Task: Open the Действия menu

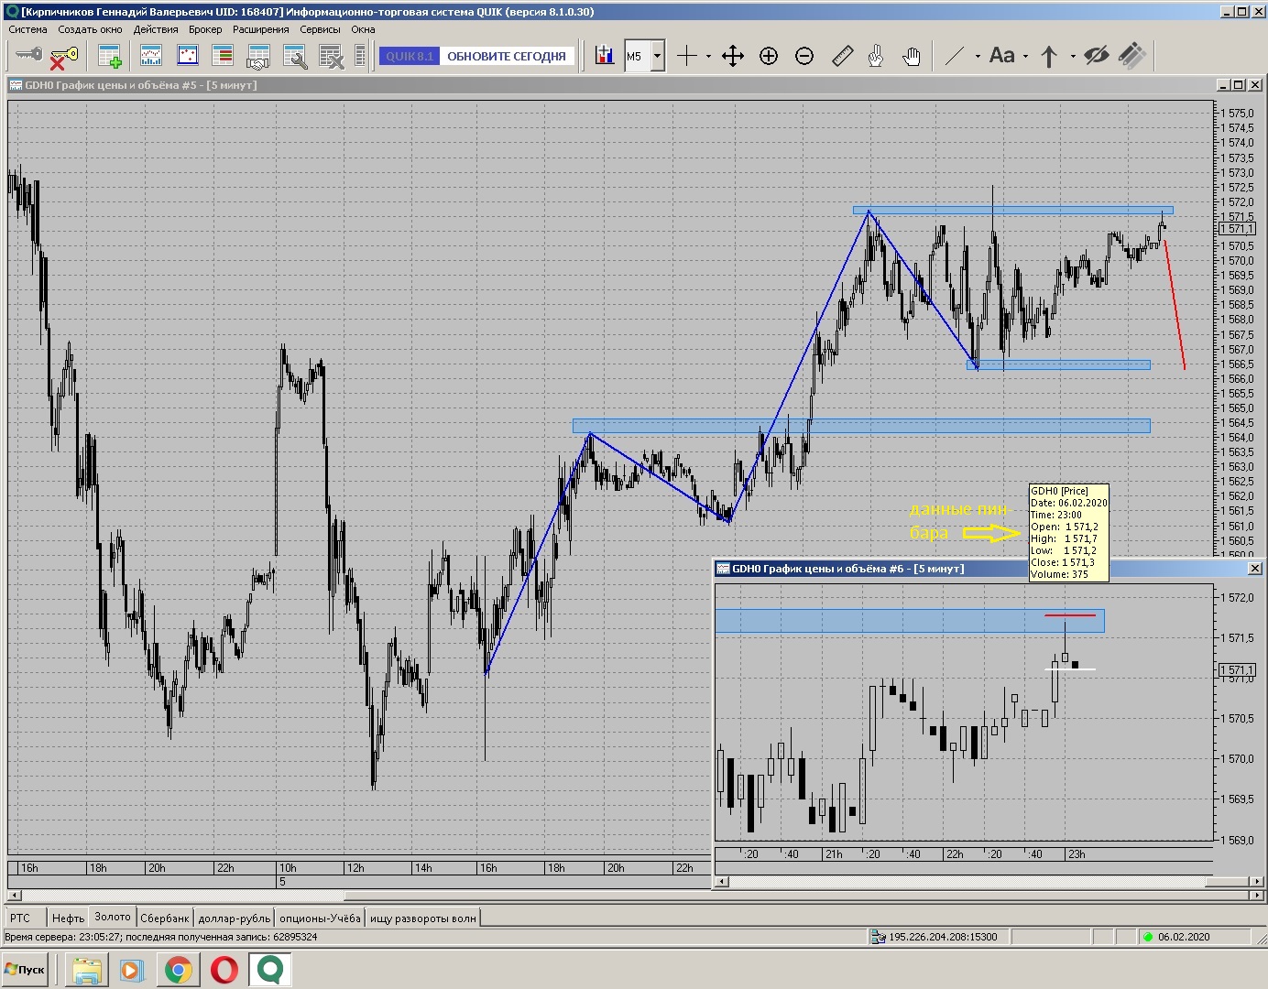Action: [156, 29]
